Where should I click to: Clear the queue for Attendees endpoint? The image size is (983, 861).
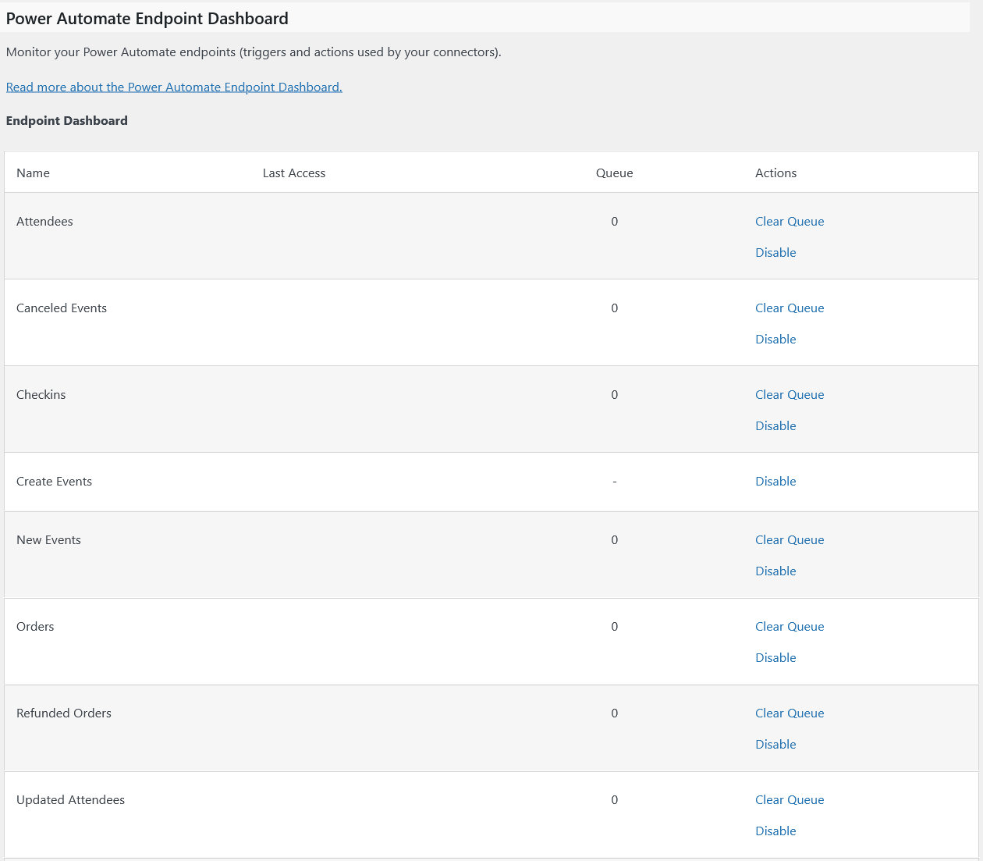[x=789, y=221]
